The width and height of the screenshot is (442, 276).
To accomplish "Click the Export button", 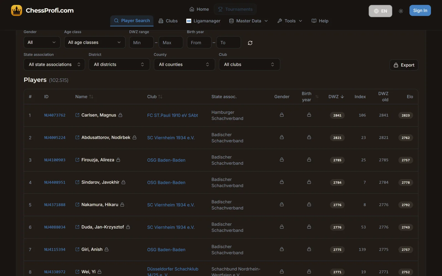I will (404, 65).
